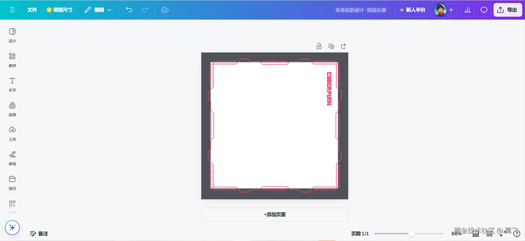The width and height of the screenshot is (525, 241).
Task: Check cloud save status icon
Action: [x=165, y=10]
